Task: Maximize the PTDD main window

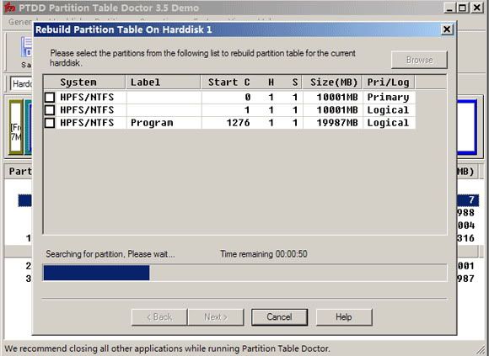Action: point(463,8)
